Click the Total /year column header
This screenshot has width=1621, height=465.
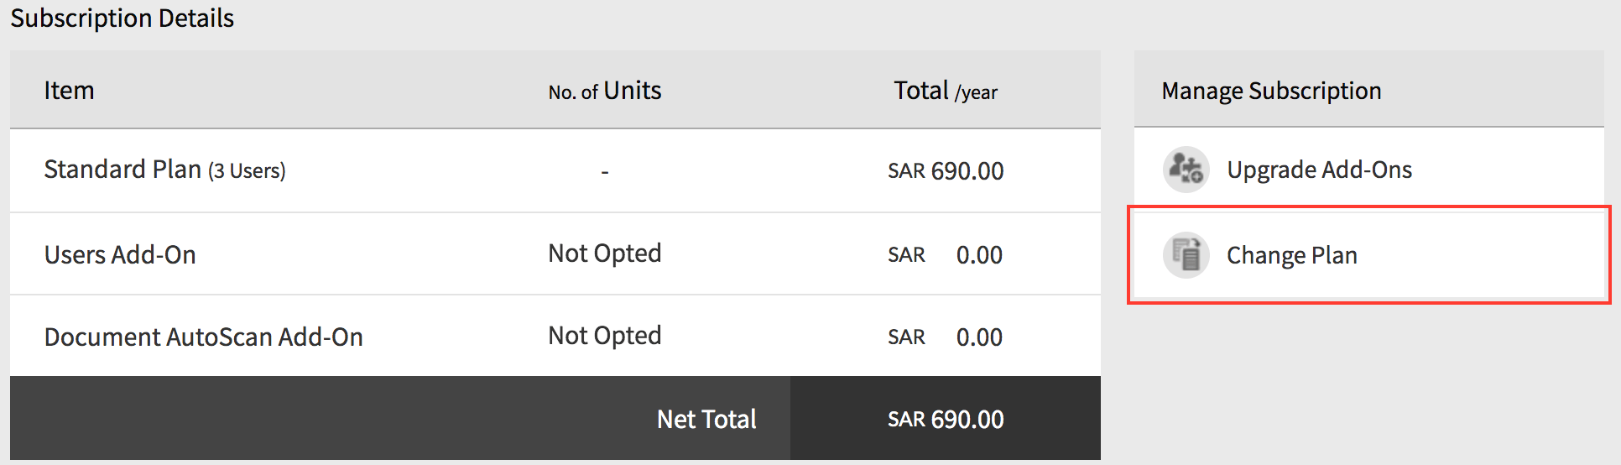coord(945,91)
